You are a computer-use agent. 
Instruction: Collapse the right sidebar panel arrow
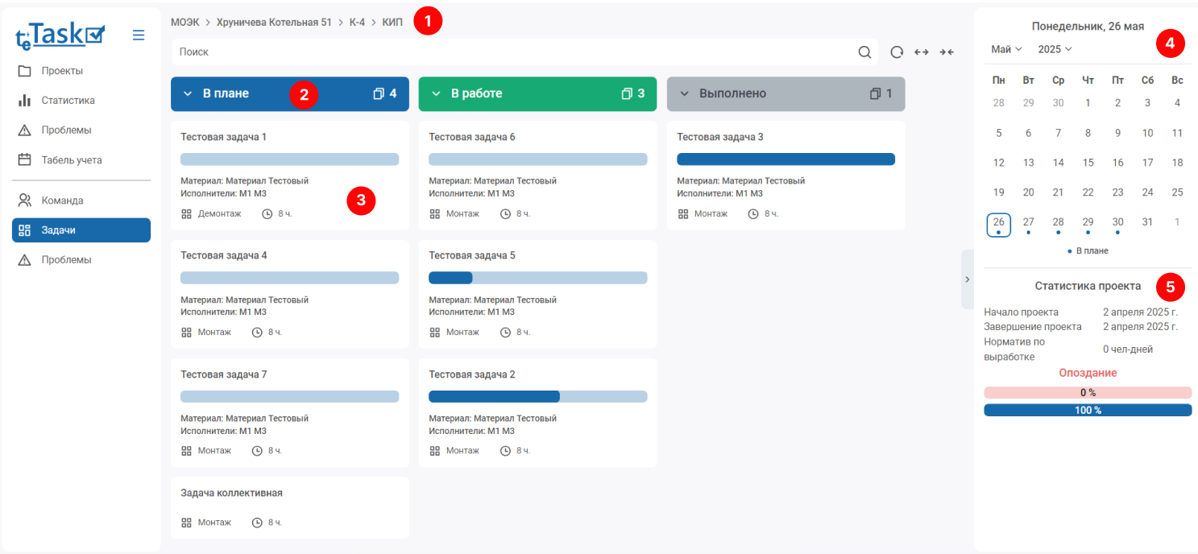(x=967, y=279)
